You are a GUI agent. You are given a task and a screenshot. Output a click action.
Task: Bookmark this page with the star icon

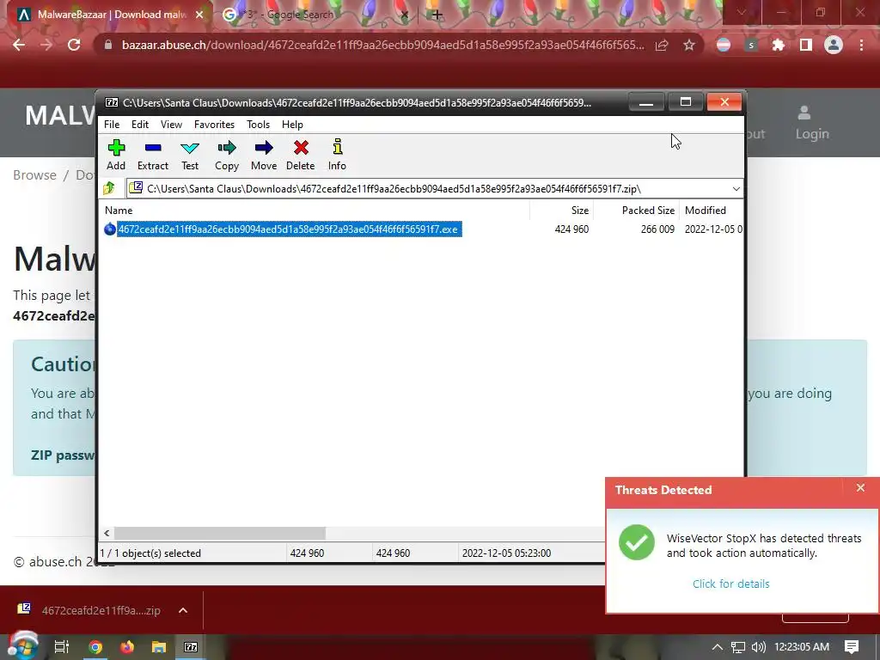pos(689,45)
